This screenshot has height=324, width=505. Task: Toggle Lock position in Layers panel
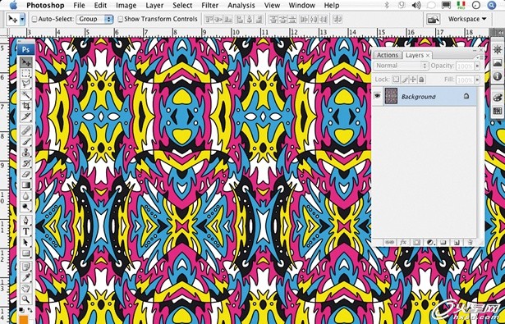(x=413, y=79)
